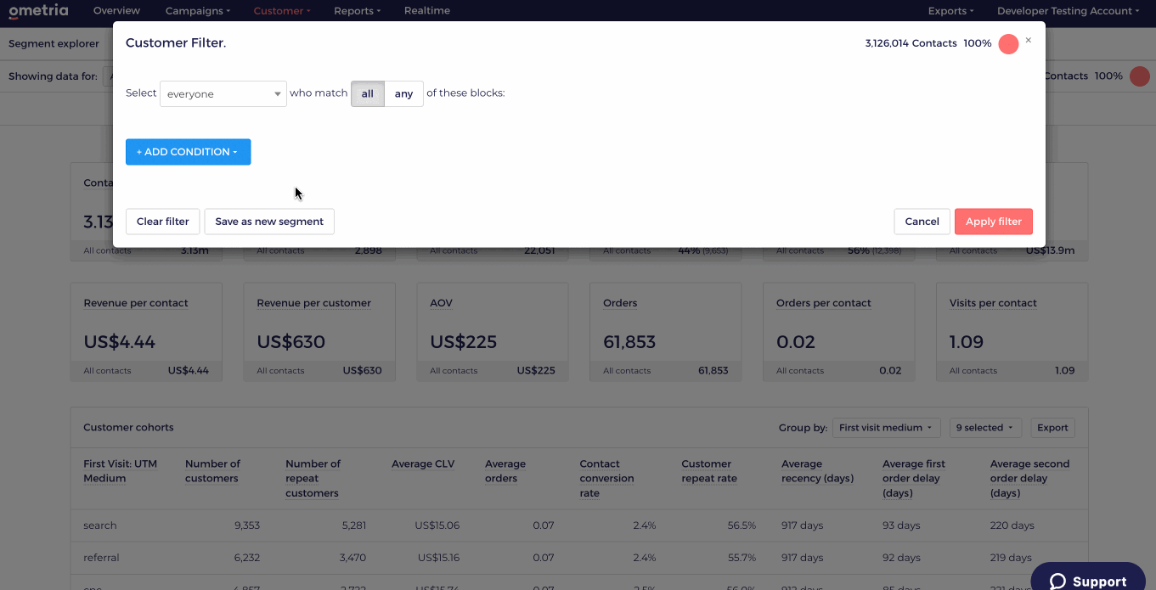Expand the Add Condition dropdown
This screenshot has width=1156, height=590.
(188, 152)
